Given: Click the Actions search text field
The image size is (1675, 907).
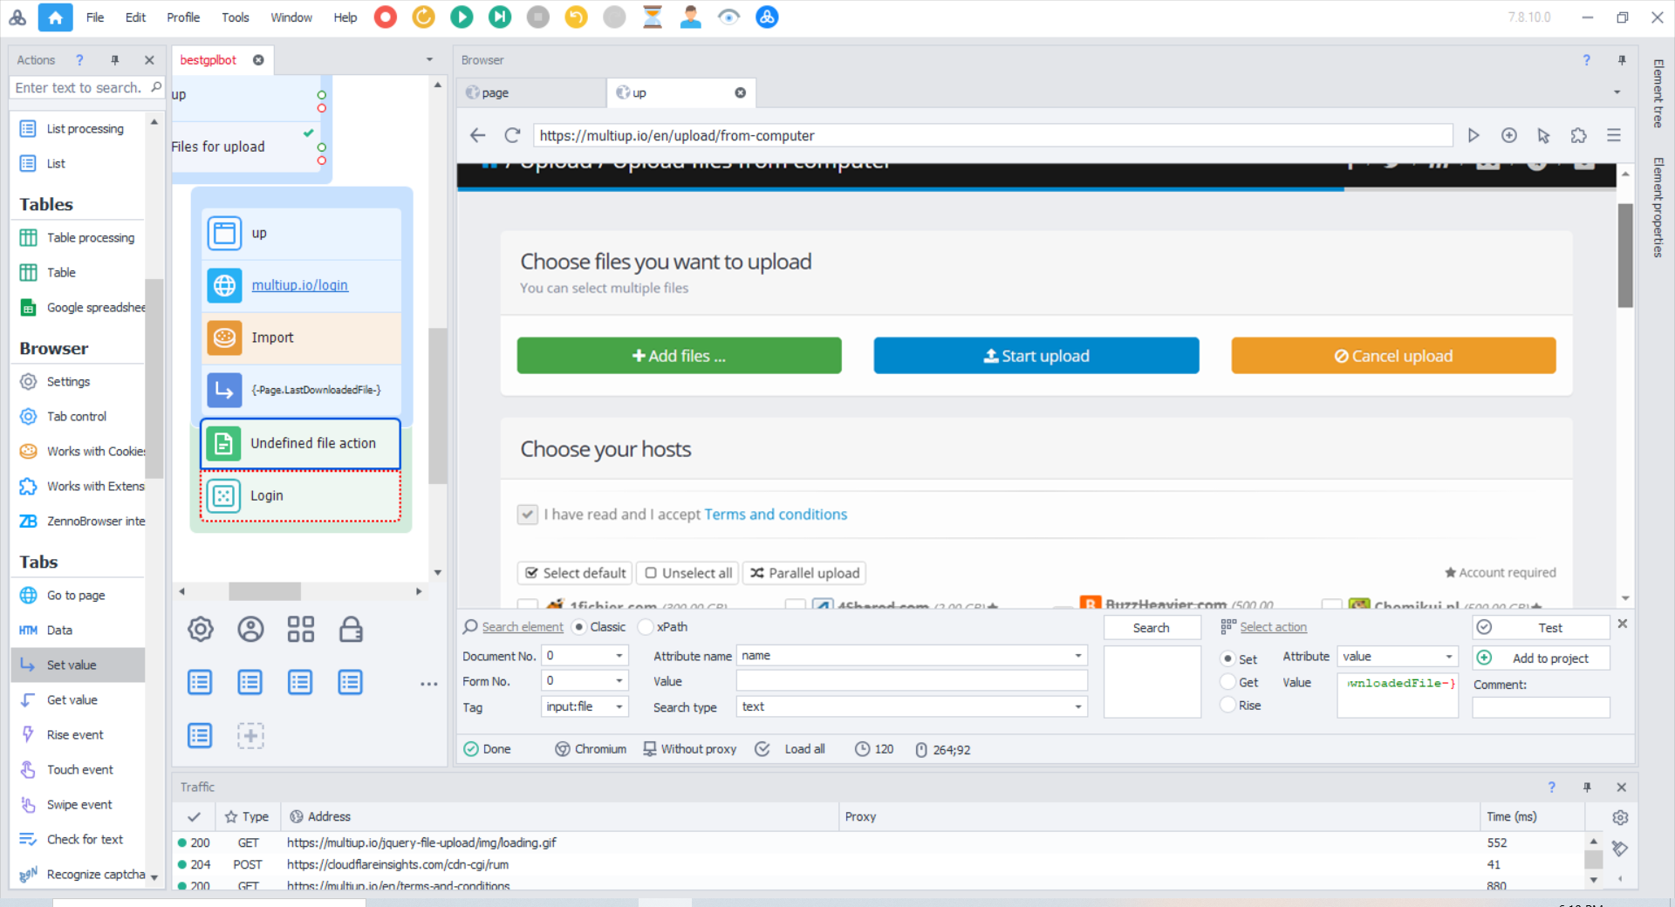Looking at the screenshot, I should click(x=79, y=88).
